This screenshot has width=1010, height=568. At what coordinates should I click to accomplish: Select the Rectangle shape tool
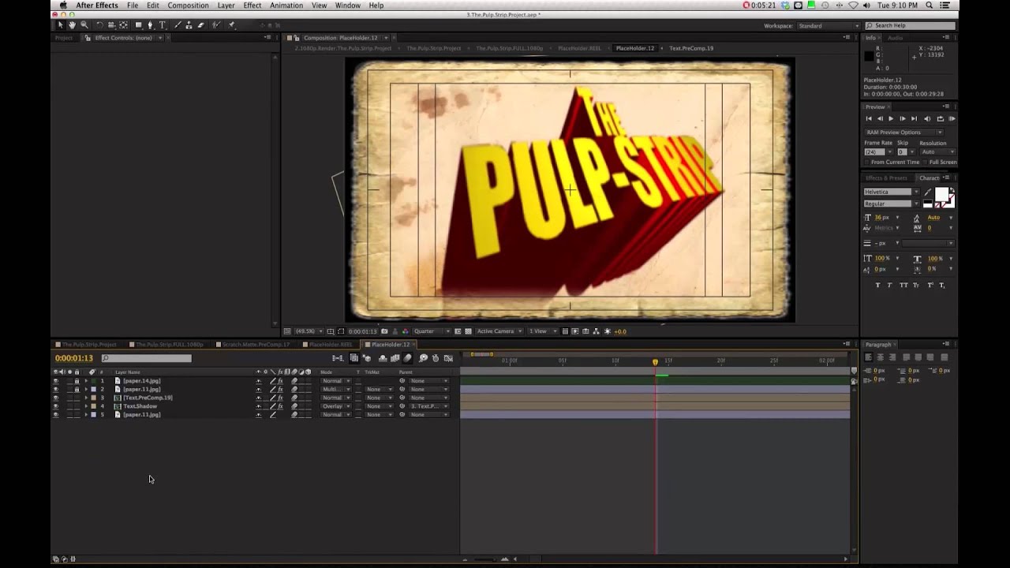click(x=139, y=25)
